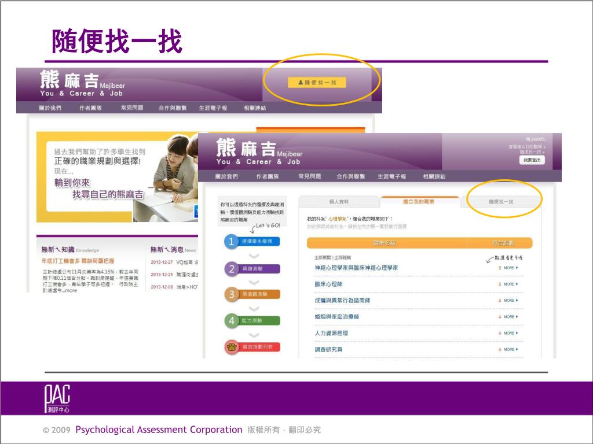Image resolution: width=593 pixels, height=444 pixels.
Task: Open 作者團隊 in the career results page navigation
Action: click(x=268, y=176)
